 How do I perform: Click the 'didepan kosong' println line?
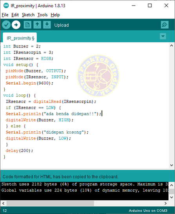pyautogui.click(x=47, y=132)
